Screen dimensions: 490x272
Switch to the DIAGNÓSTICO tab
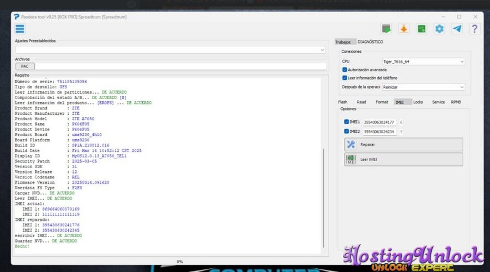(370, 42)
